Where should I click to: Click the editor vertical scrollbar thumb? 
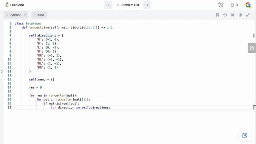[254, 36]
